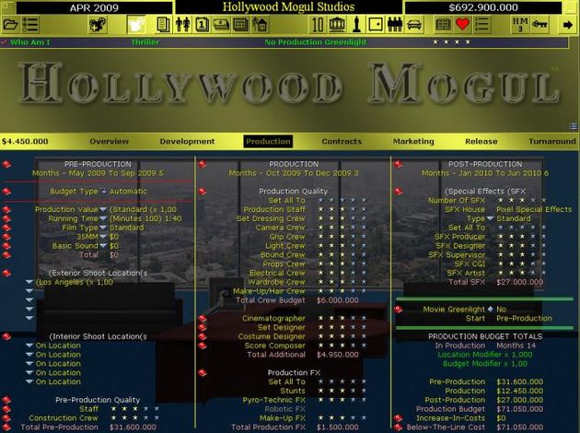The image size is (580, 433).
Task: Click the red book icon beside Pre-Production header
Action: click(x=6, y=164)
